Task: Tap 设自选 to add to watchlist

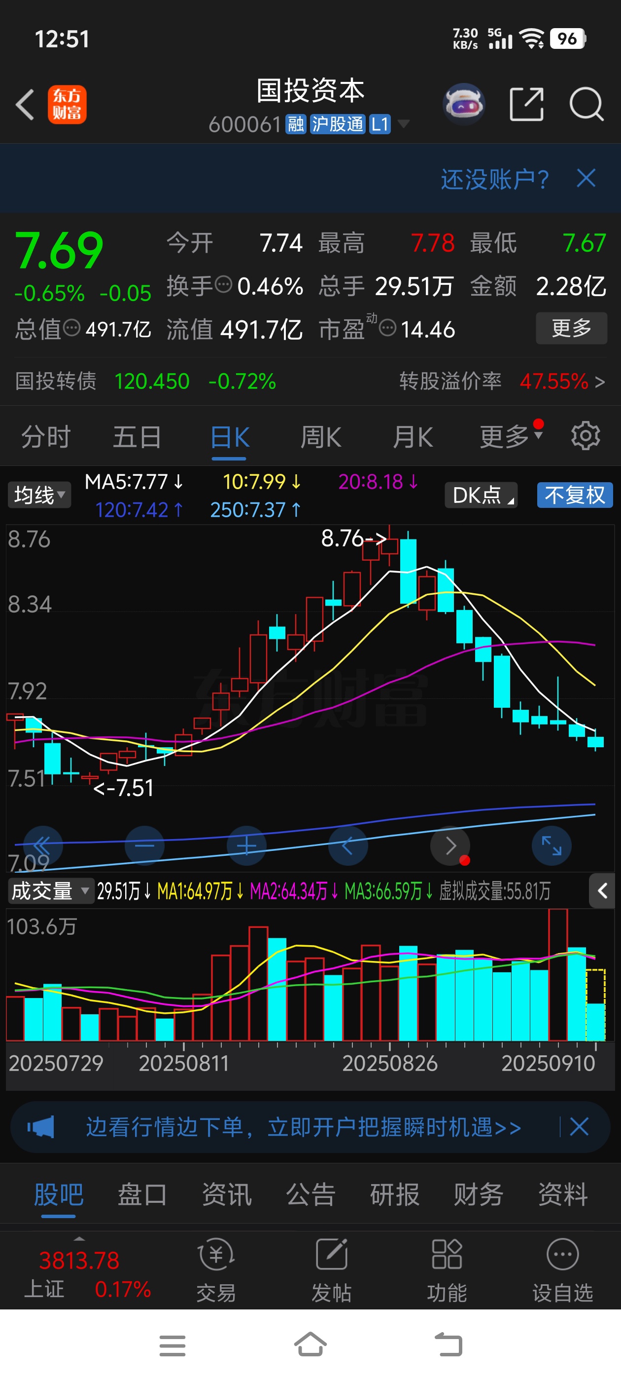Action: tap(563, 1270)
